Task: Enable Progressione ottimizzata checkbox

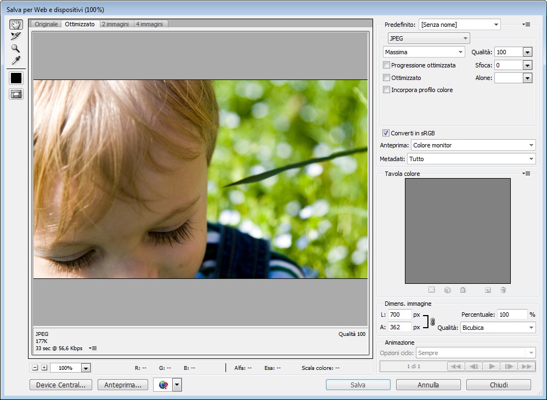Action: [x=387, y=65]
